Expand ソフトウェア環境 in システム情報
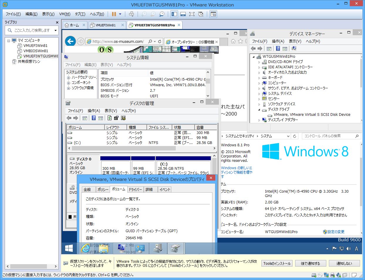 coord(68,88)
